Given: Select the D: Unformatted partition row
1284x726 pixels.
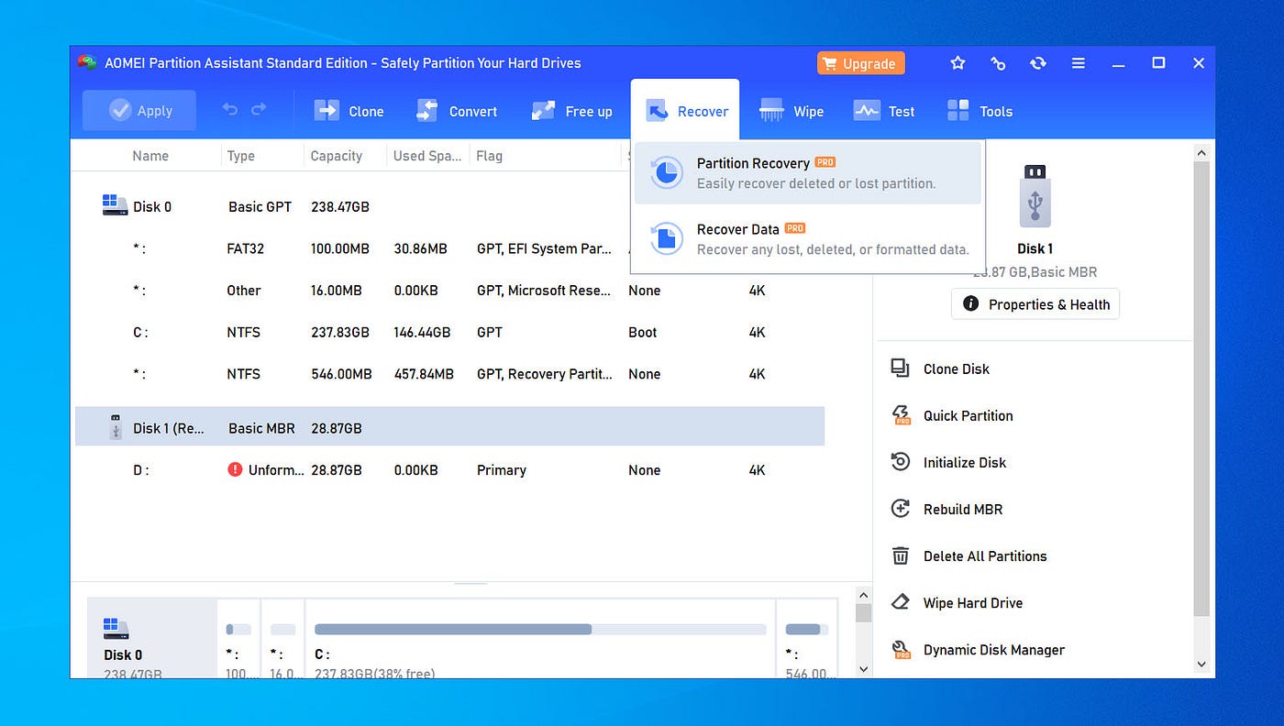Looking at the screenshot, I should [449, 469].
